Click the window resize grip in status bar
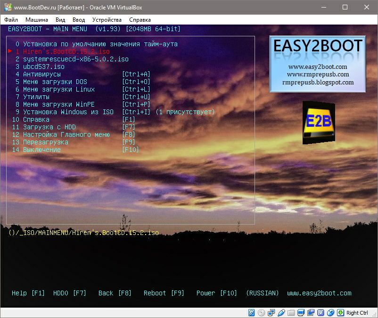The image size is (378, 318). (x=374, y=314)
